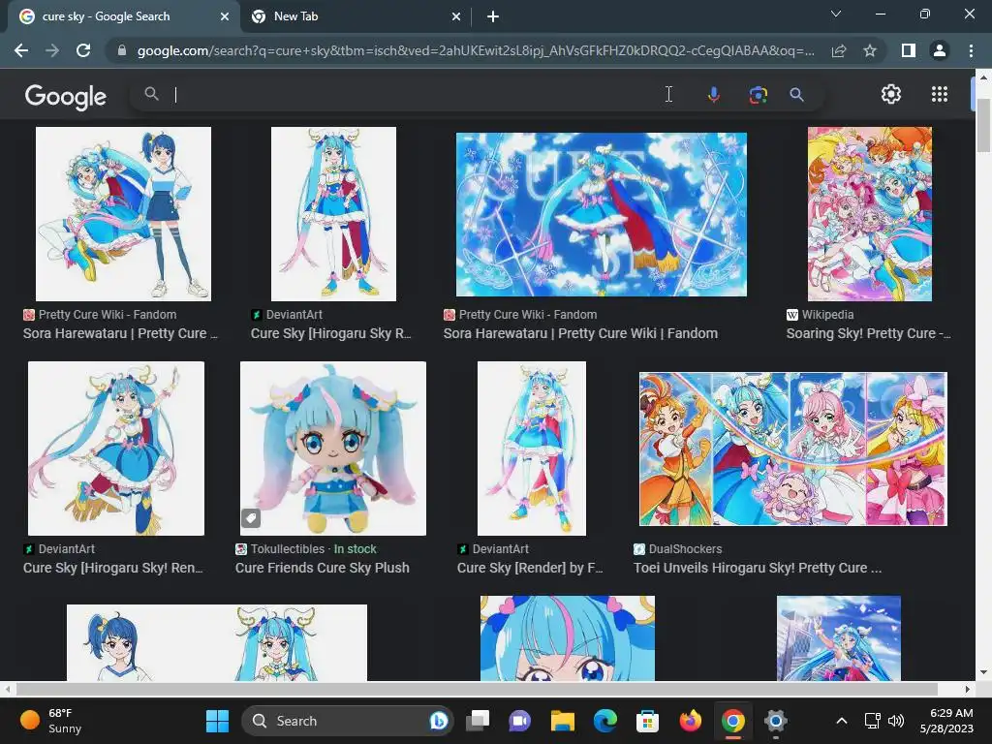Open Bing chat icon in taskbar search
Viewport: 992px width, 744px height.
tap(439, 721)
